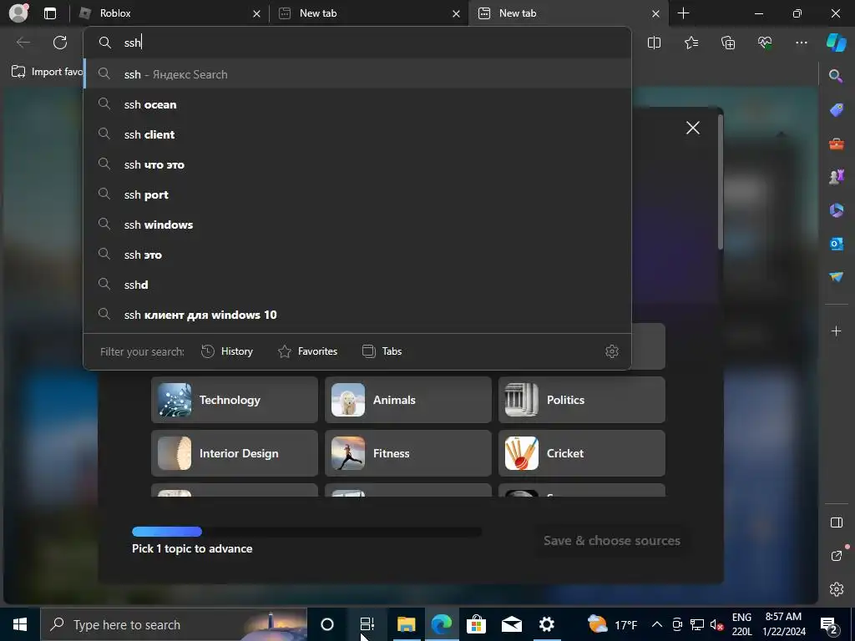Open Microsoft Store from the taskbar
855x641 pixels.
pyautogui.click(x=476, y=624)
